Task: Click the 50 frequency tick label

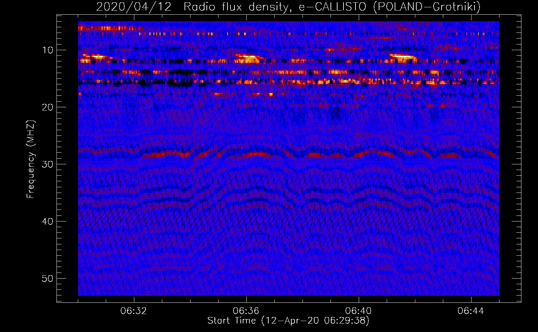Action: tap(48, 279)
